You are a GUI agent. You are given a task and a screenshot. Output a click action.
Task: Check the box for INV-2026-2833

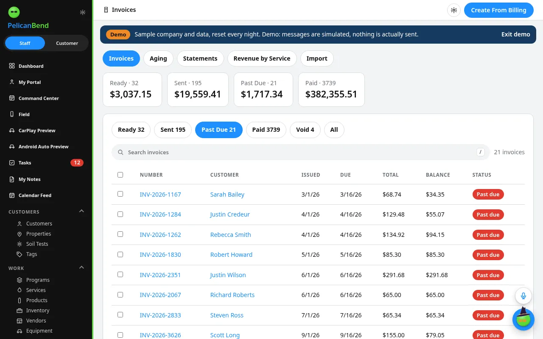(x=120, y=315)
